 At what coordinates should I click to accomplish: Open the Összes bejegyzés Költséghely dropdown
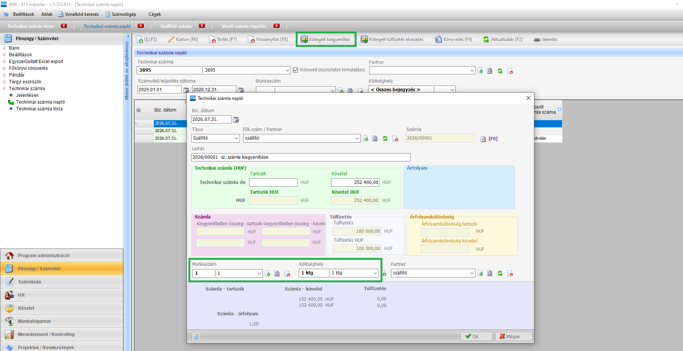pyautogui.click(x=452, y=90)
